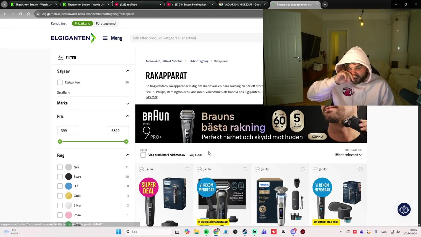This screenshot has width=421, height=237.
Task: Favorite the second product with the heart icon
Action: [245, 169]
